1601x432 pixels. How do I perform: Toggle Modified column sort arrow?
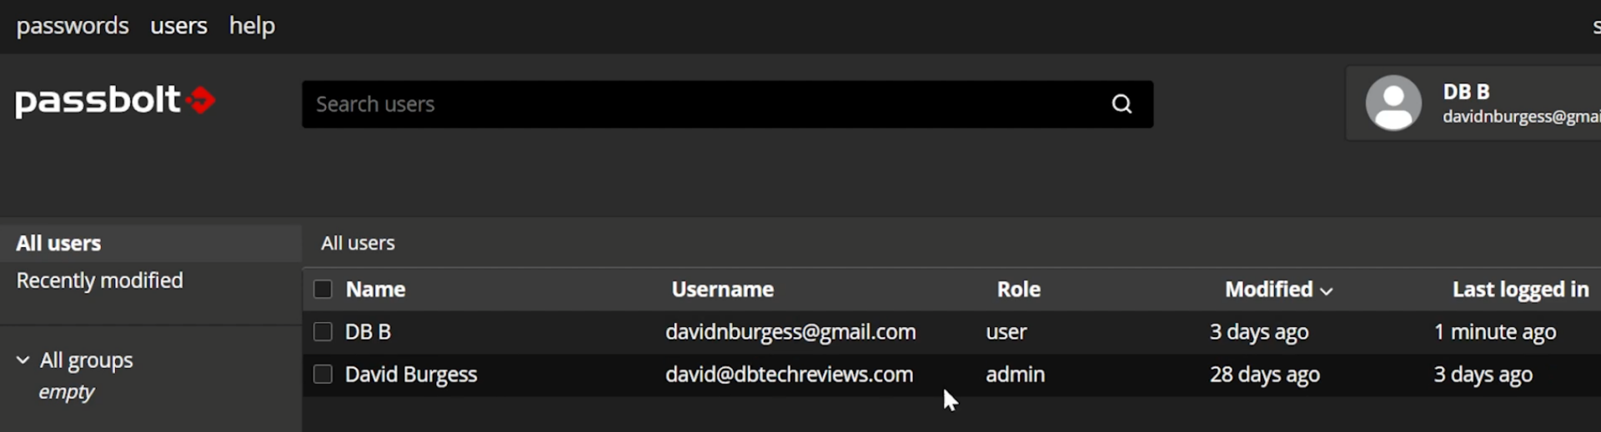click(1326, 291)
